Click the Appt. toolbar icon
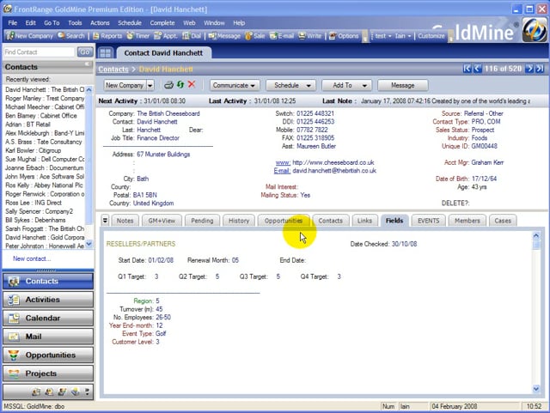Viewport: 550px width, 413px height. [x=166, y=36]
